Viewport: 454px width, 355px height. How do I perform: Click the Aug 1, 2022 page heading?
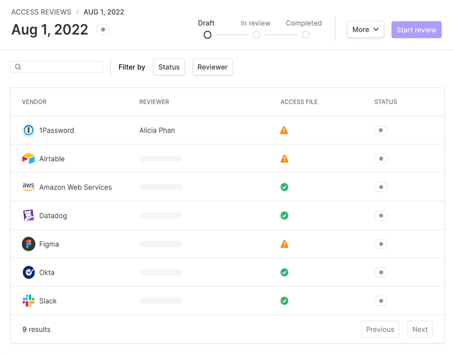(x=49, y=30)
